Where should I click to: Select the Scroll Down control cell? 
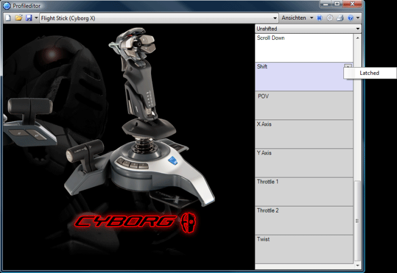tap(304, 48)
